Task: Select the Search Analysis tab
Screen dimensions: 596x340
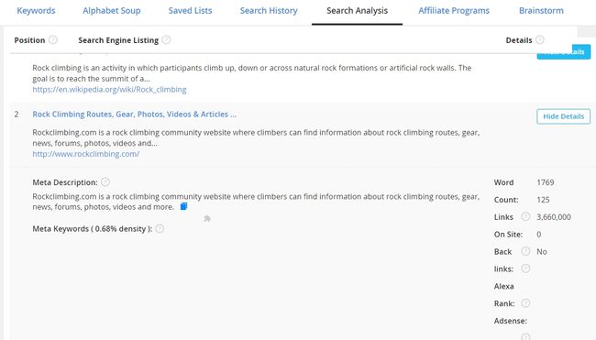Action: [357, 11]
